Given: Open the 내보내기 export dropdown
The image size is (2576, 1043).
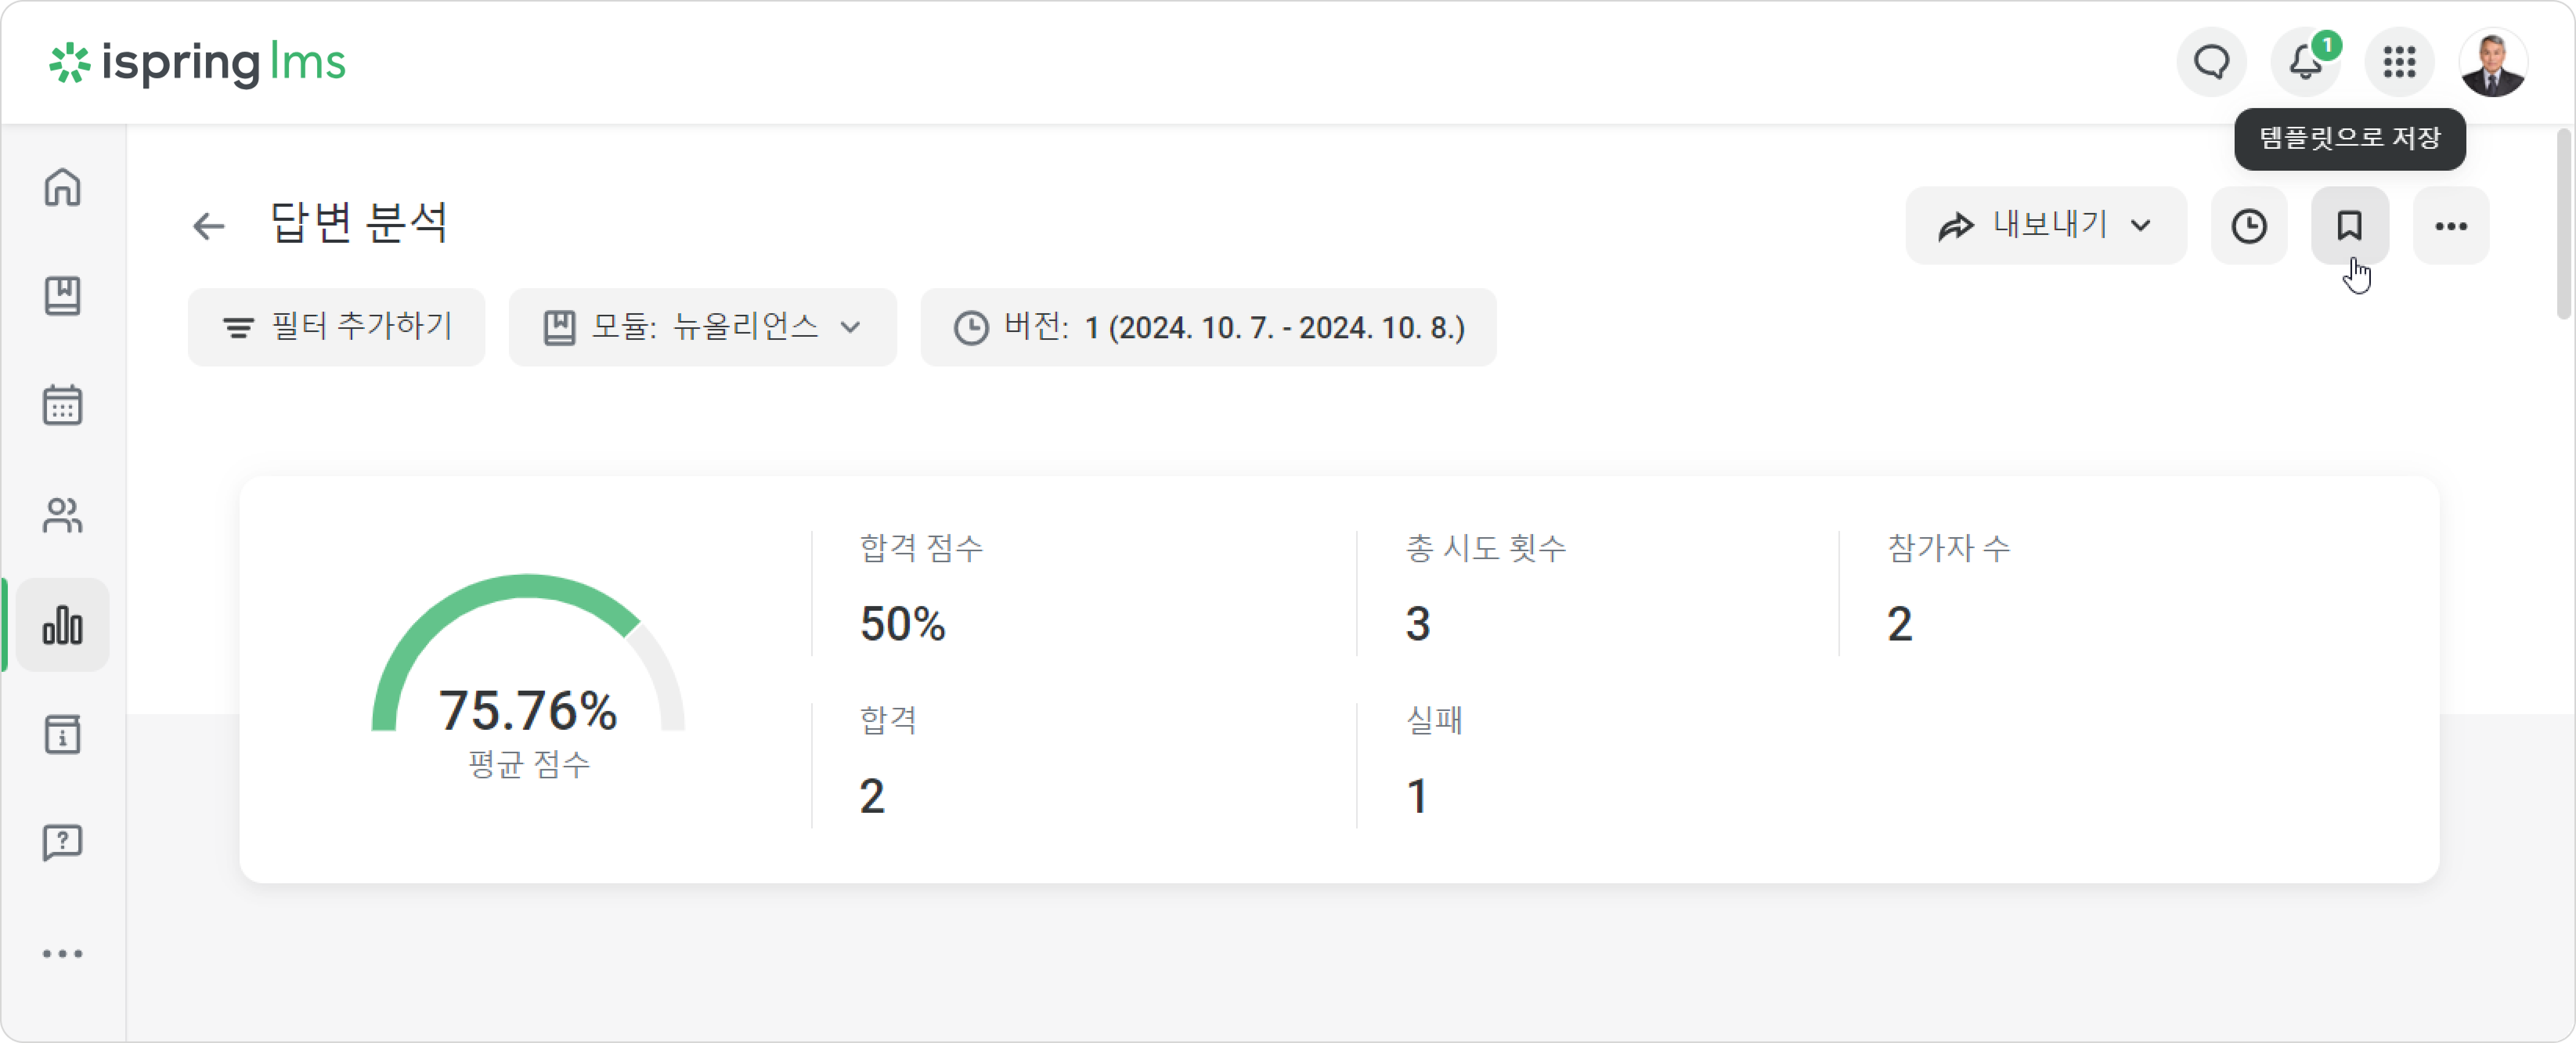Looking at the screenshot, I should [x=2046, y=226].
